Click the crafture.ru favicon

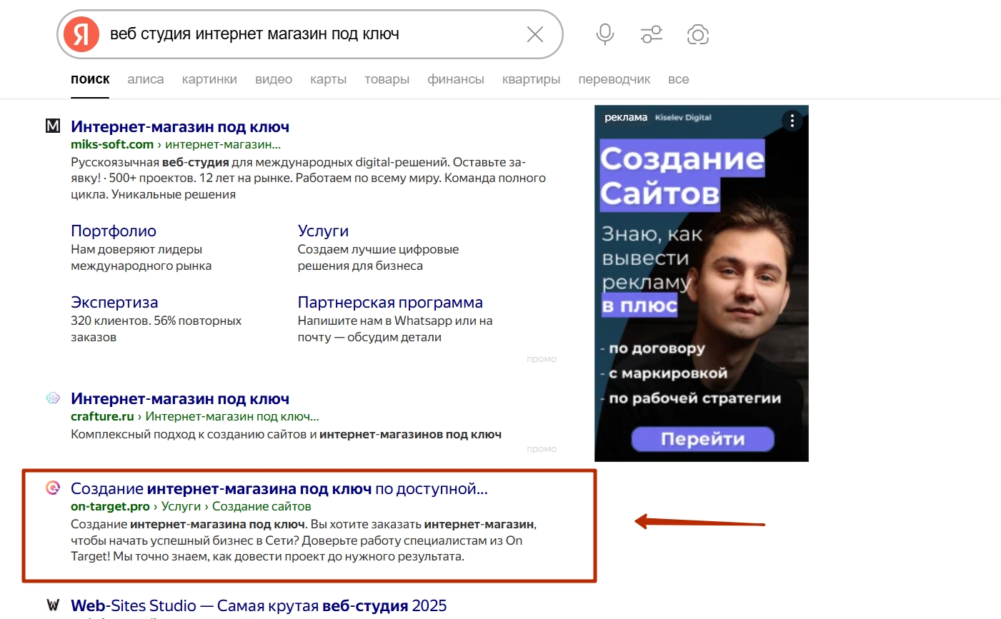[53, 398]
